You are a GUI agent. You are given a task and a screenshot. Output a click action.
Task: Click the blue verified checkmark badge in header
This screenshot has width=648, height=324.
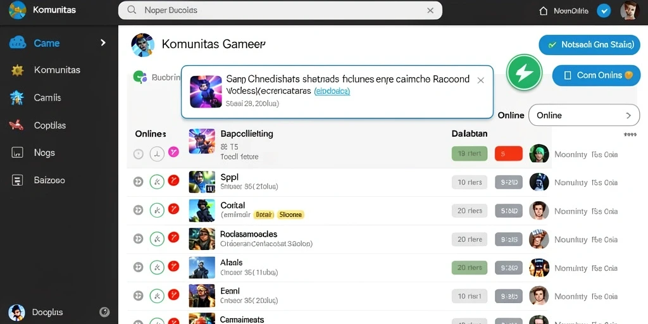pyautogui.click(x=604, y=11)
